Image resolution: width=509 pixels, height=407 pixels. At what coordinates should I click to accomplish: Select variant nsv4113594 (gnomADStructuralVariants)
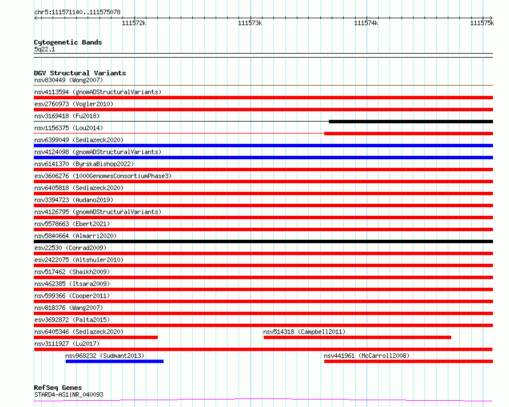(x=98, y=92)
